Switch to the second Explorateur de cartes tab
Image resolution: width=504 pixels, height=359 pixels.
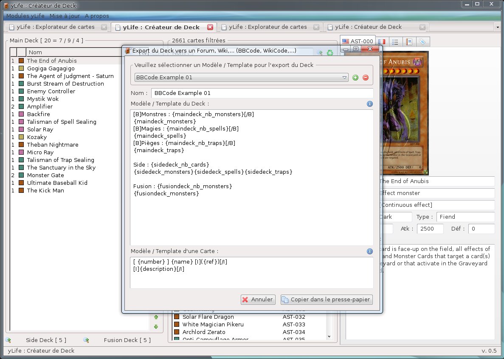(x=268, y=27)
